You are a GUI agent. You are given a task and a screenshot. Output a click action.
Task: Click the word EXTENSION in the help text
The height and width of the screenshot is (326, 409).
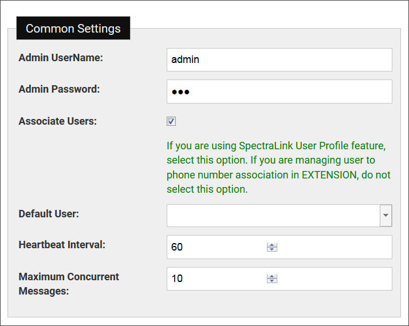(328, 175)
